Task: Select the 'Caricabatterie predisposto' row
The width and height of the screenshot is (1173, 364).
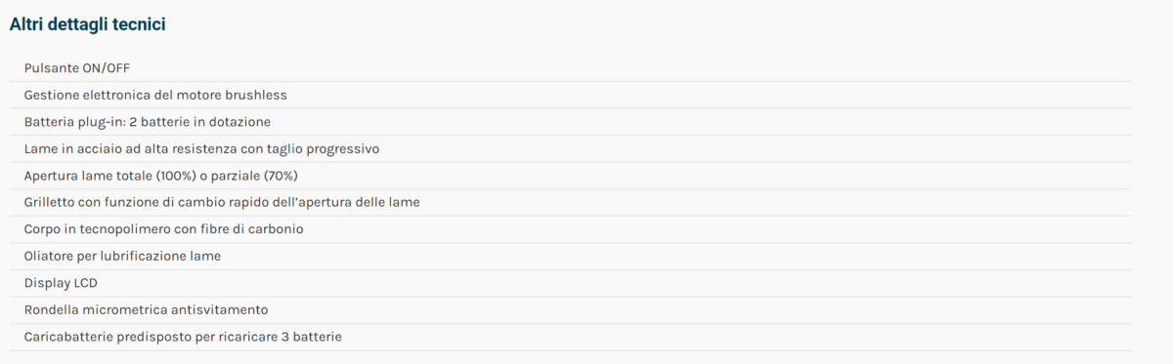Action: click(x=571, y=337)
